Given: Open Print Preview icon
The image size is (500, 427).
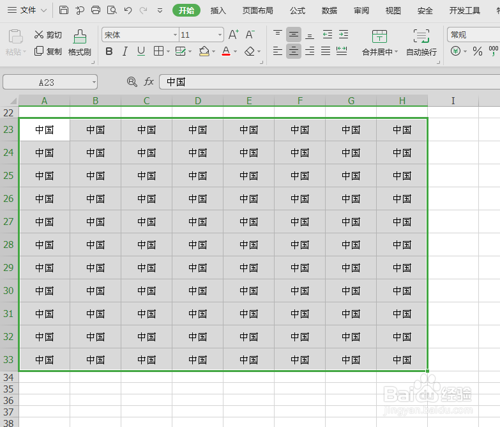Looking at the screenshot, I should tap(112, 10).
